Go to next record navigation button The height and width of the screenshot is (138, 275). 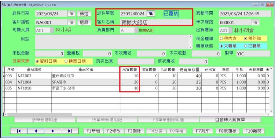point(53,131)
